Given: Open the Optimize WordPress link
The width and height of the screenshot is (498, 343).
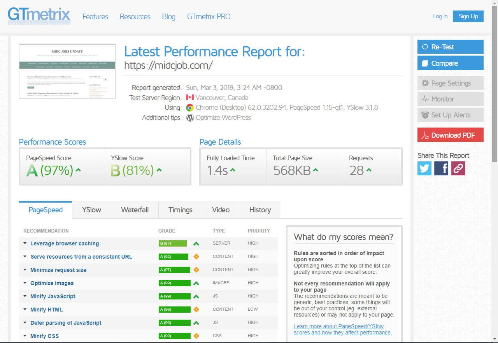Looking at the screenshot, I should pos(224,117).
